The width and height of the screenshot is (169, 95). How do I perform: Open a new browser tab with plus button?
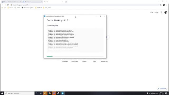click(66, 2)
